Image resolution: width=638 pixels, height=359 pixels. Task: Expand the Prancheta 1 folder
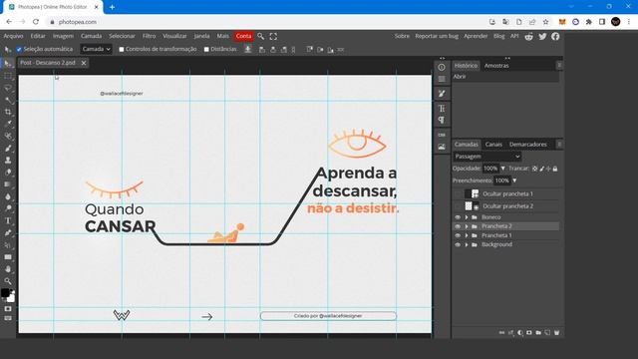point(467,235)
